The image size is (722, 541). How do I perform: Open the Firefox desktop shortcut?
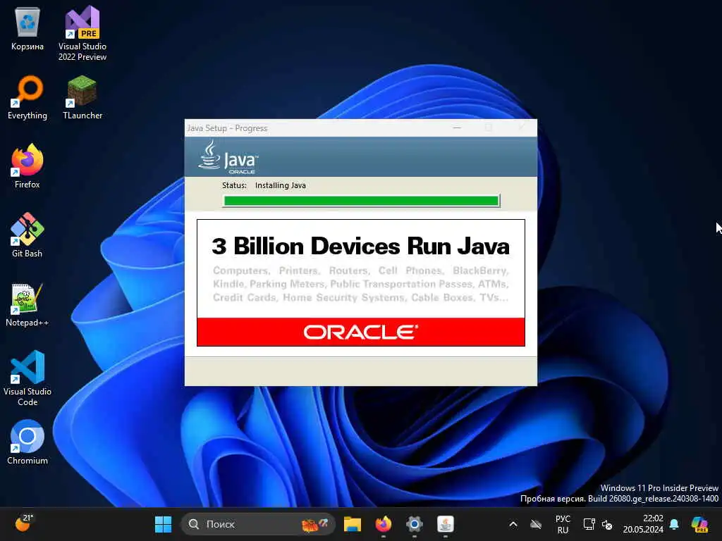click(x=27, y=166)
